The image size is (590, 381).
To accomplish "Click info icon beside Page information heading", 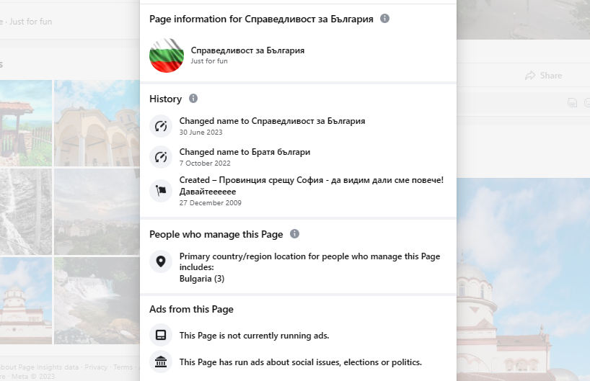I will (384, 19).
